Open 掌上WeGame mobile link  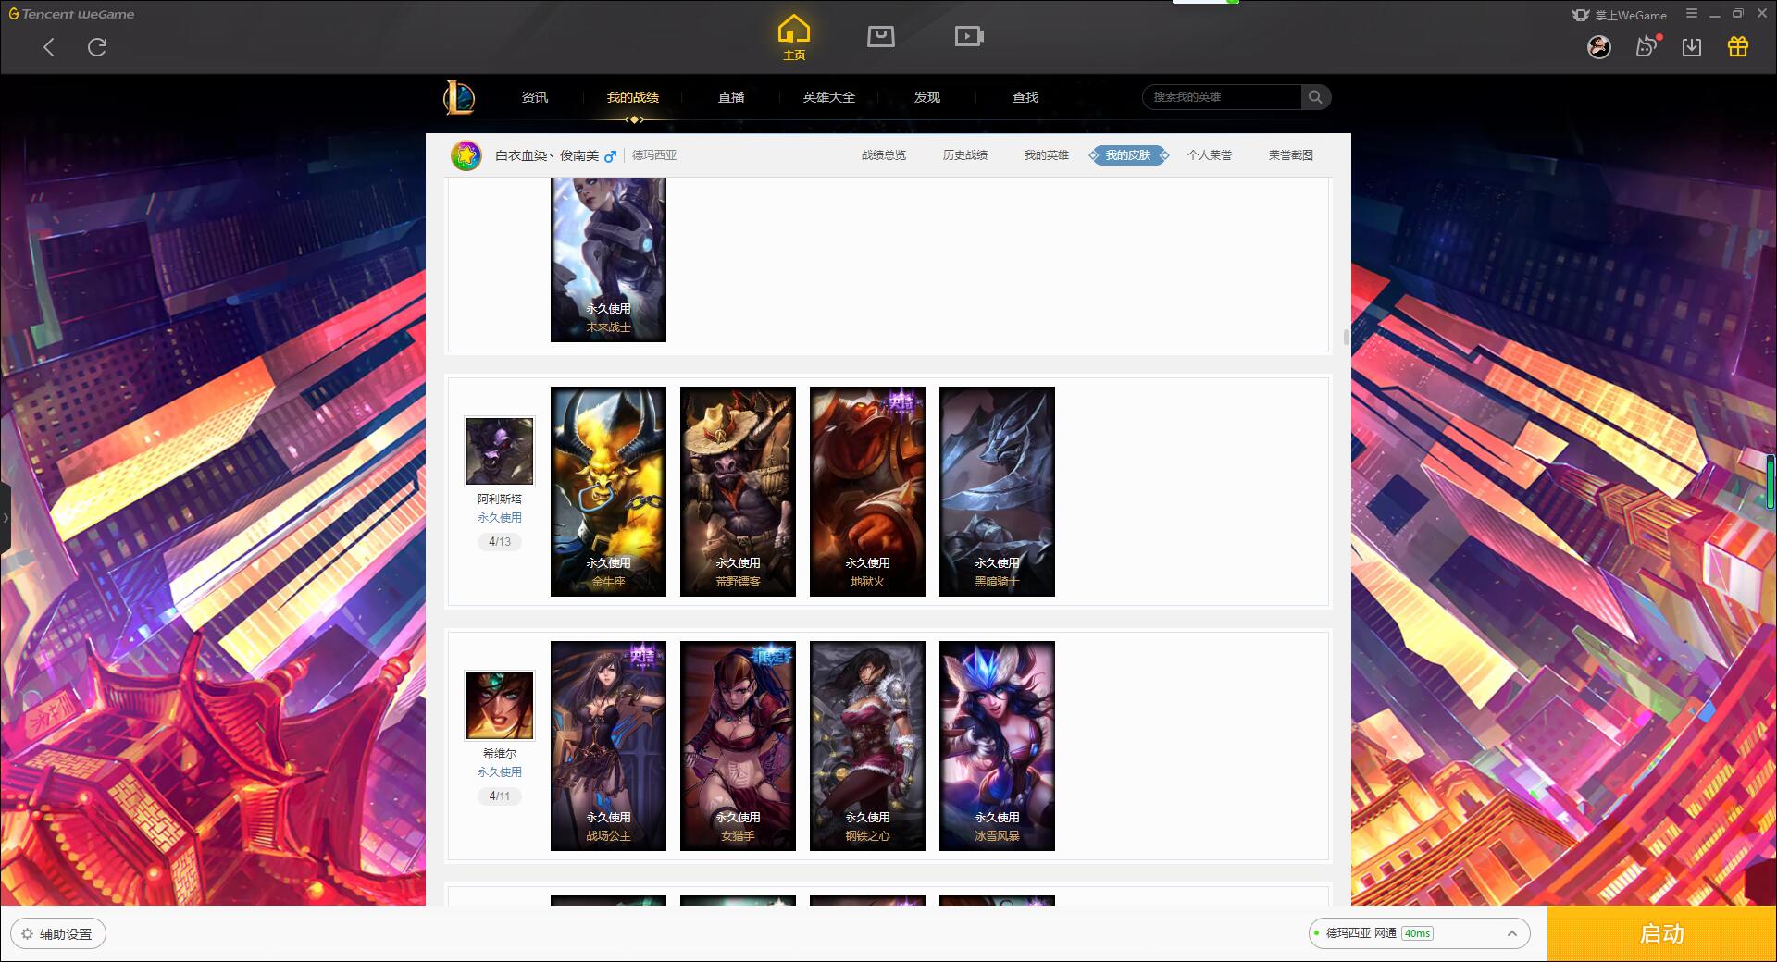1619,15
